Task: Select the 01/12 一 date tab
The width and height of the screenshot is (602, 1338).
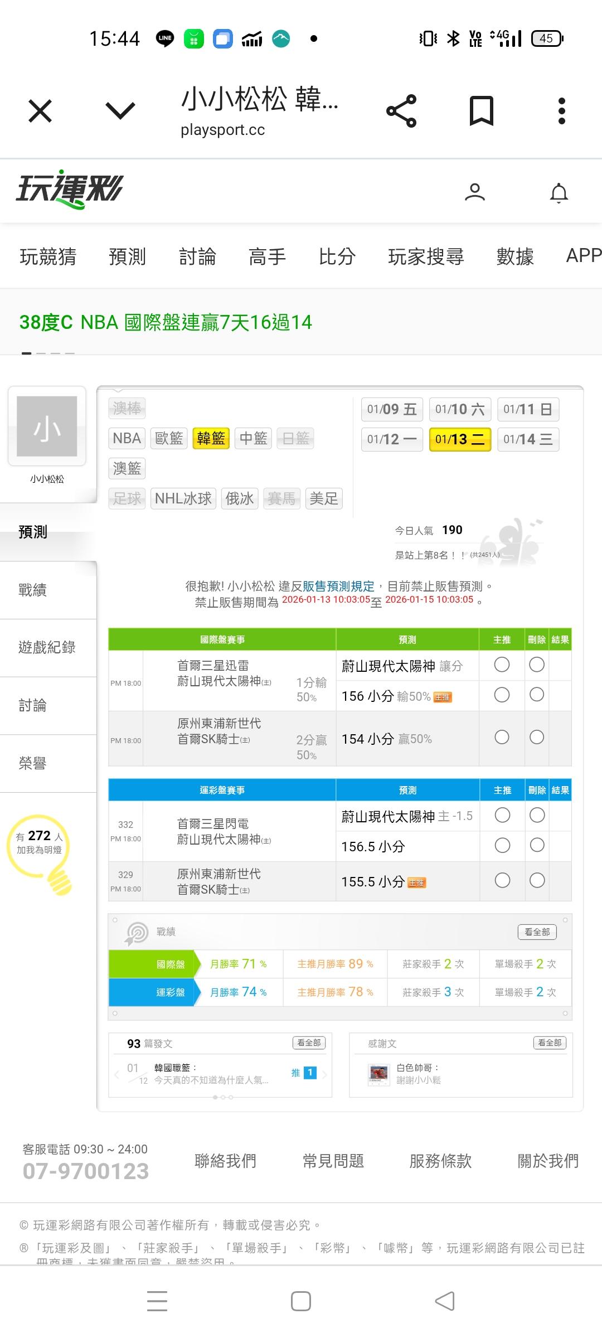Action: (392, 439)
